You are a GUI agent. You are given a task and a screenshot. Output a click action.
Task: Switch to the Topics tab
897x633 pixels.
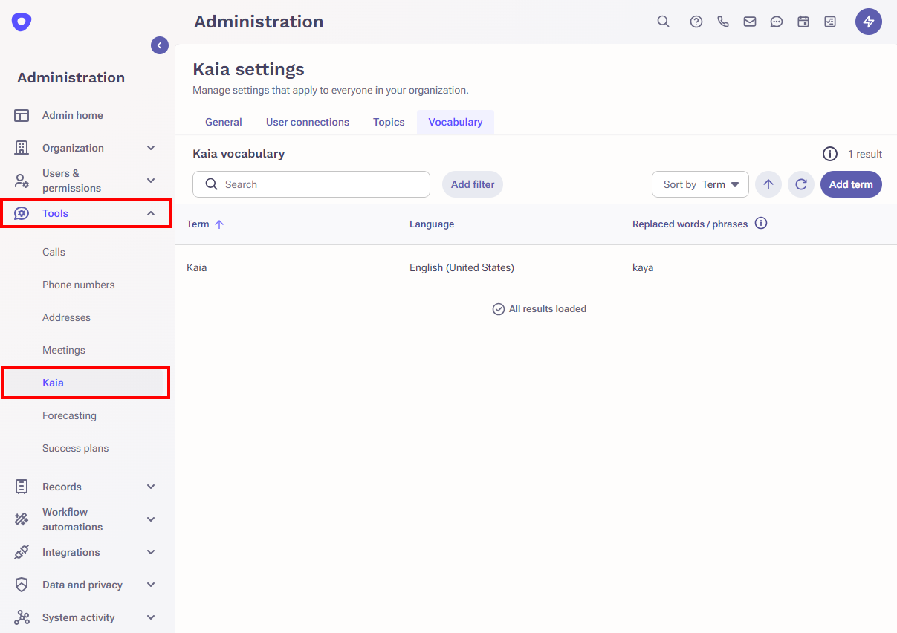(389, 121)
